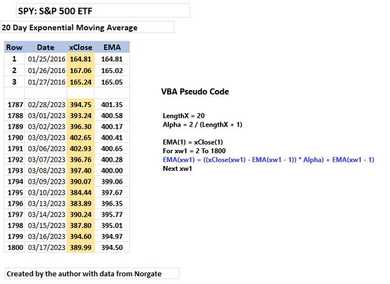Viewport: 390px width, 284px height.
Task: Select xClose cell 394.75
Action: (x=80, y=105)
